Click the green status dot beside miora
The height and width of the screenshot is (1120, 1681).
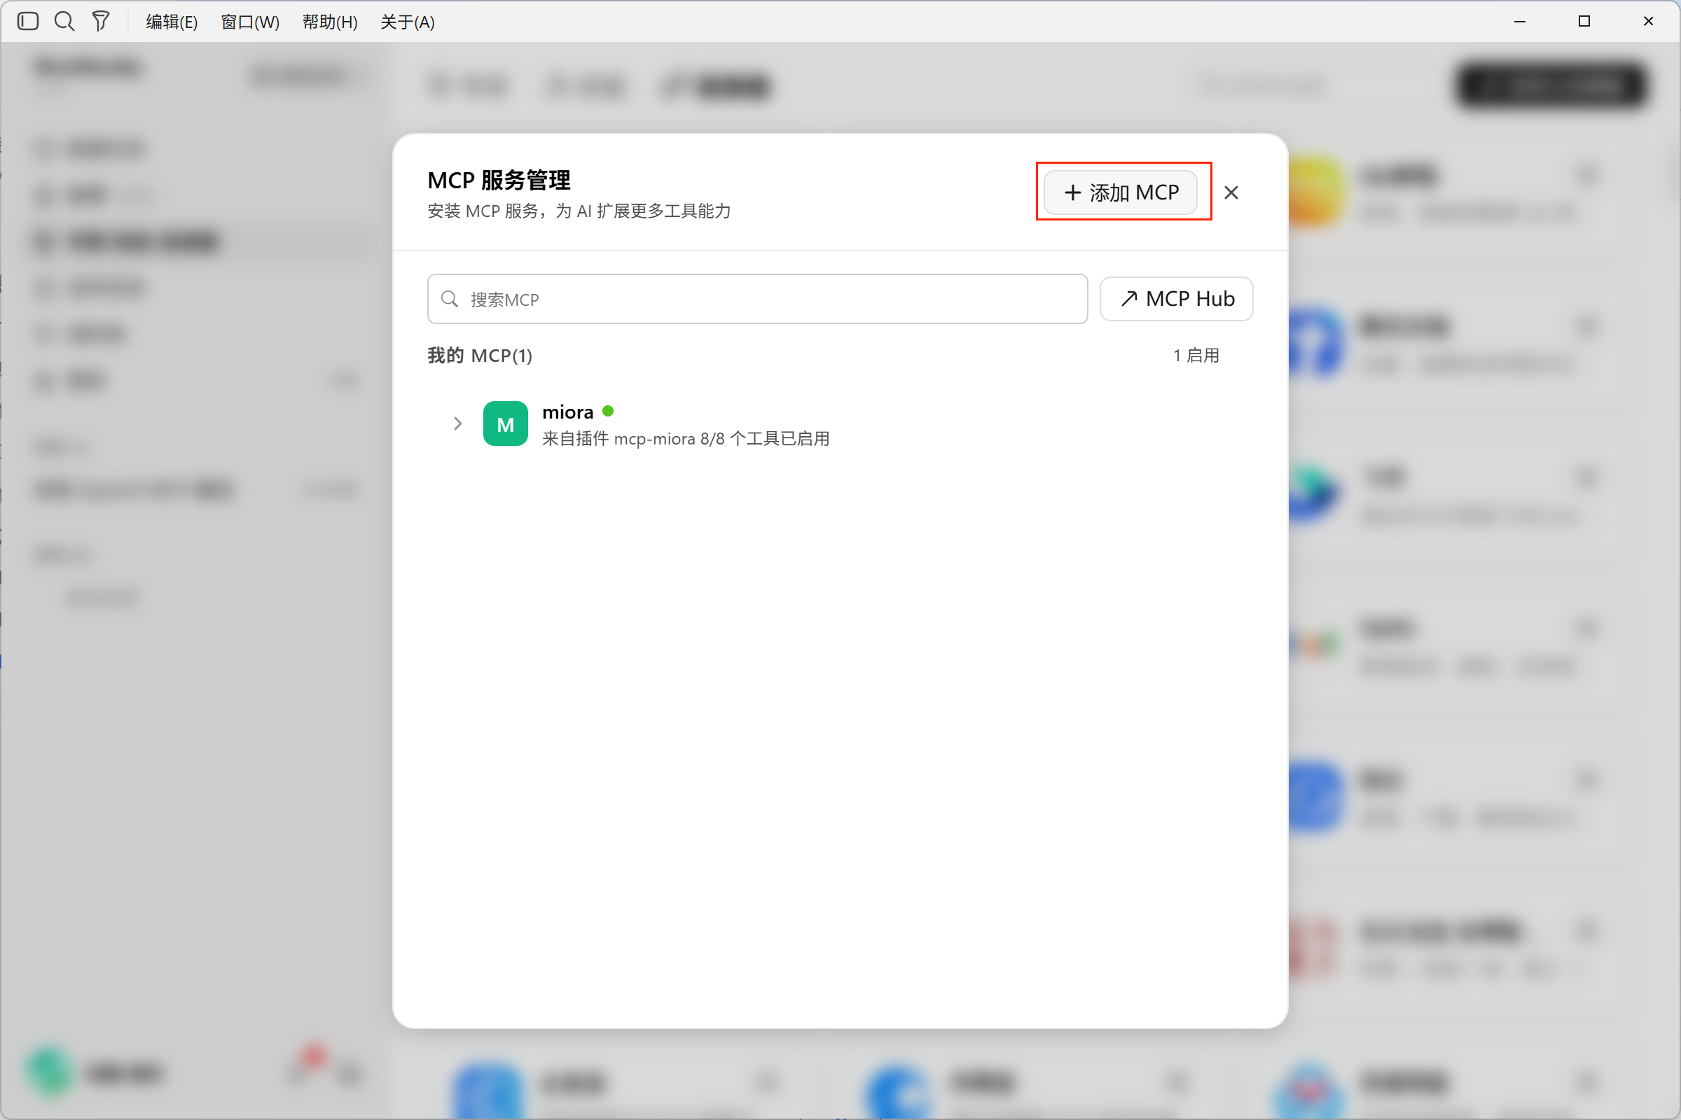[x=608, y=411]
